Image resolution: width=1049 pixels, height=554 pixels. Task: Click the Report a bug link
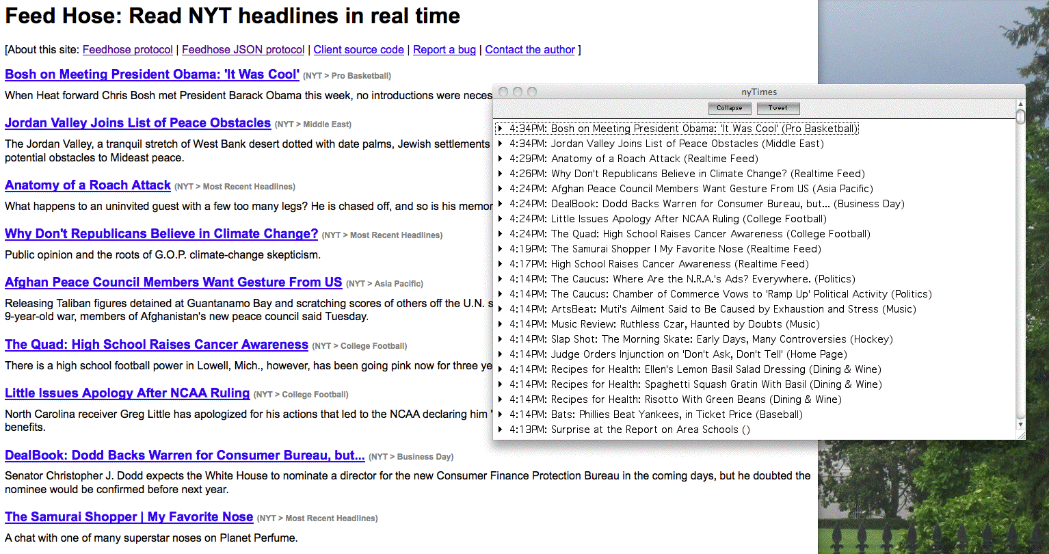click(444, 49)
